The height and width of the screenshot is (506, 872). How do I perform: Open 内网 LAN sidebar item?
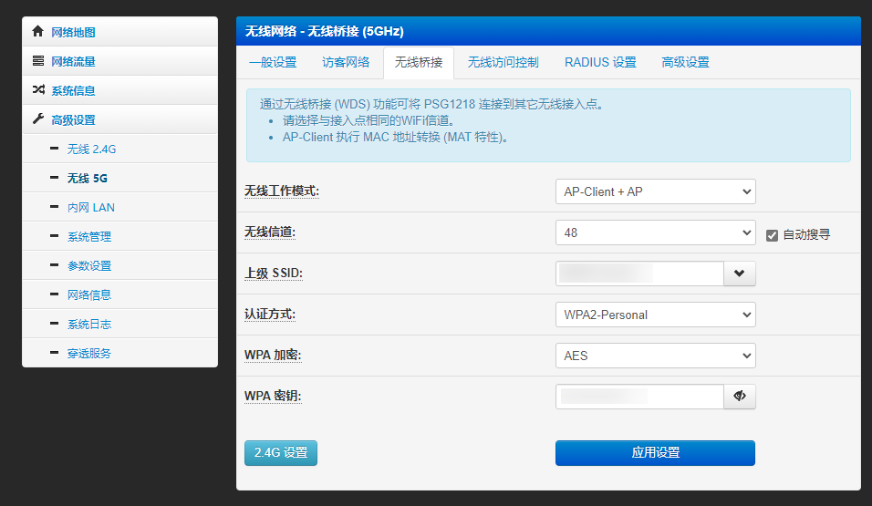point(90,207)
